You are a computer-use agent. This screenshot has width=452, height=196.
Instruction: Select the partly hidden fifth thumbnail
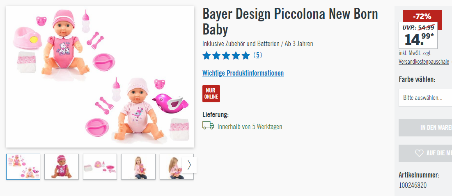point(171,166)
